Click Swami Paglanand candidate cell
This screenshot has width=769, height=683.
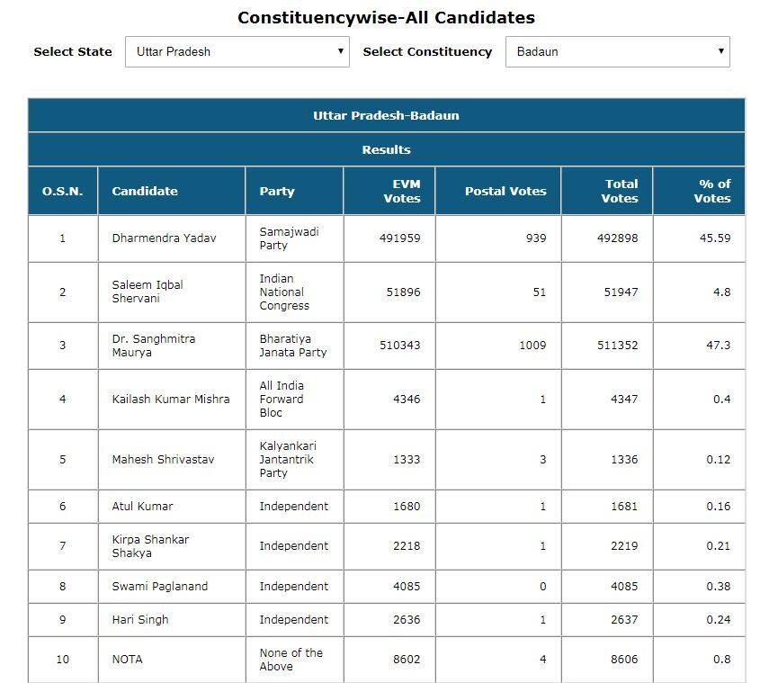pyautogui.click(x=159, y=587)
